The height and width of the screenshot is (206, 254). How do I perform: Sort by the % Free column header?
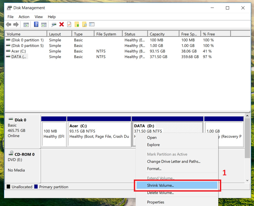coord(216,34)
